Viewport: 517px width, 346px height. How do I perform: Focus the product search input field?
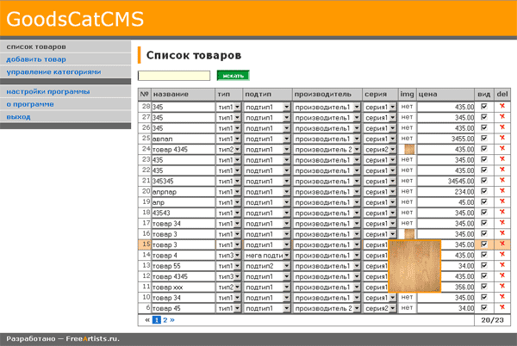[x=174, y=76]
